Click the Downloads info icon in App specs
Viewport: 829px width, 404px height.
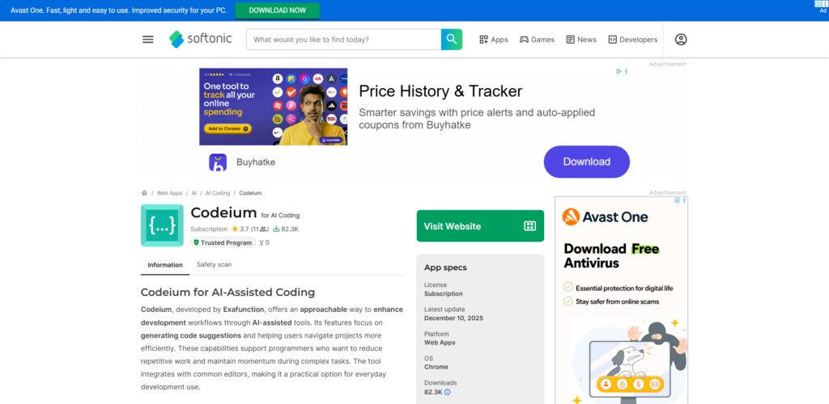coord(447,392)
